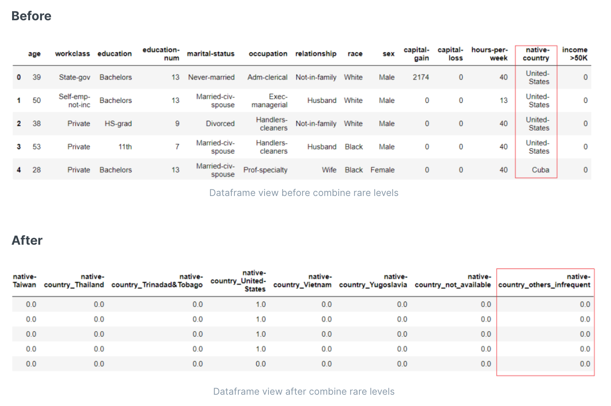Select the "Prof-specialty" occupation cell
The width and height of the screenshot is (611, 406).
[x=265, y=170]
